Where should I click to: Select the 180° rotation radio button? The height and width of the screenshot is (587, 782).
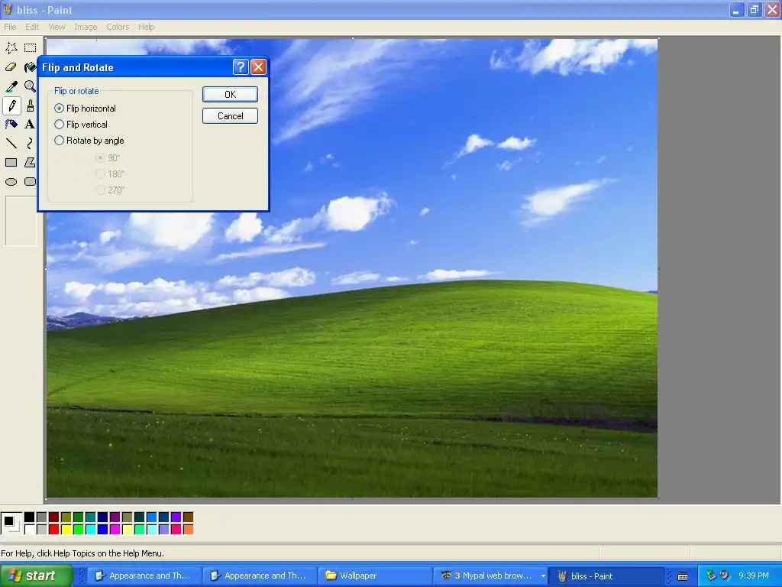pyautogui.click(x=100, y=174)
